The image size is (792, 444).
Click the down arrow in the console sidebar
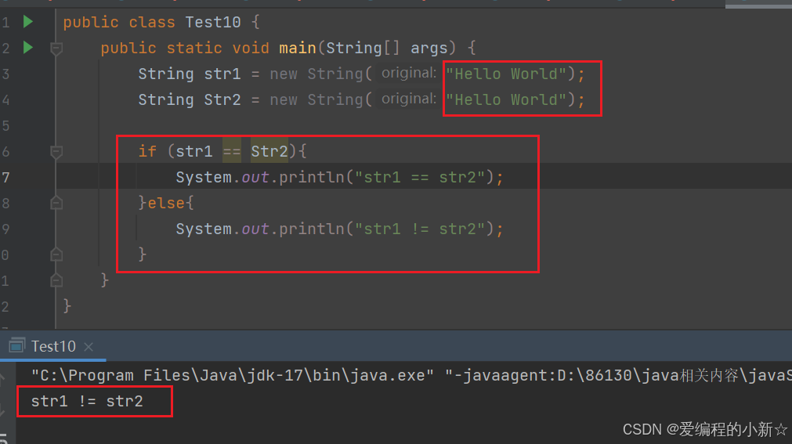click(x=2, y=409)
